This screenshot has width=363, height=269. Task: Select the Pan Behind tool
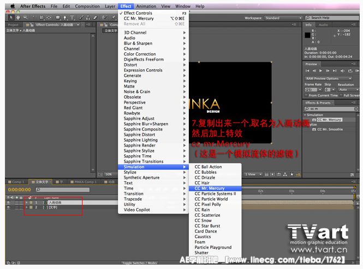(x=49, y=17)
